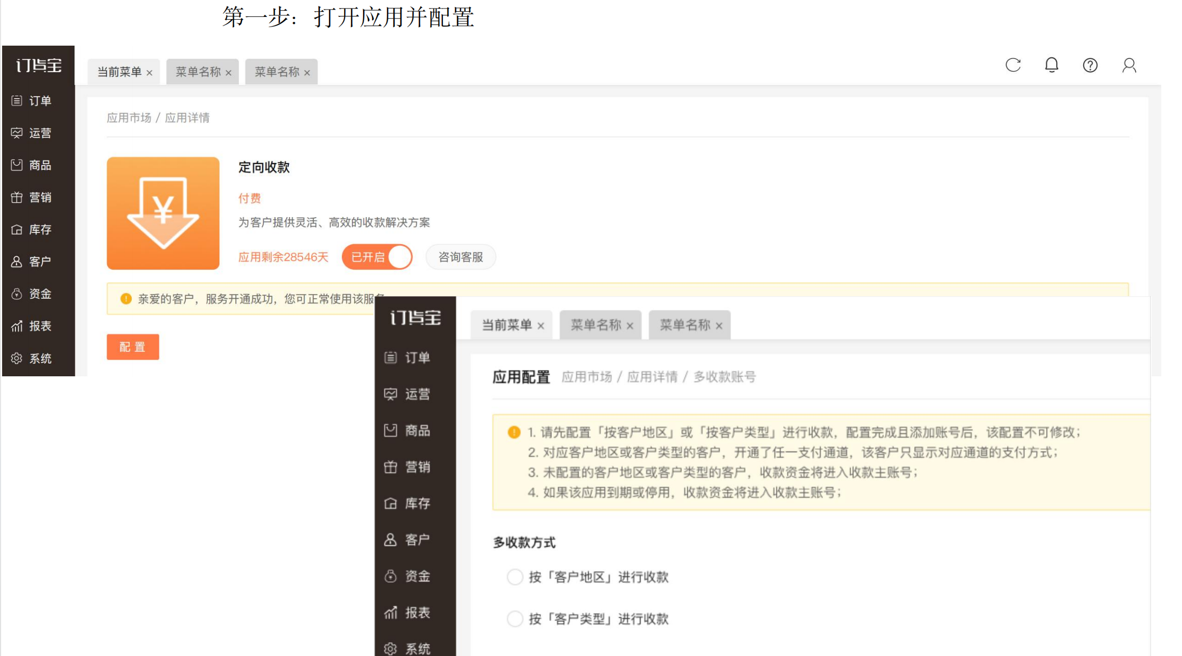The image size is (1182, 656).
Task: Switch to the second 菜单名称 tab in lower window
Action: pyautogui.click(x=684, y=325)
